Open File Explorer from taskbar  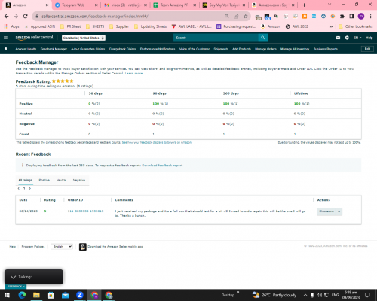36,295
